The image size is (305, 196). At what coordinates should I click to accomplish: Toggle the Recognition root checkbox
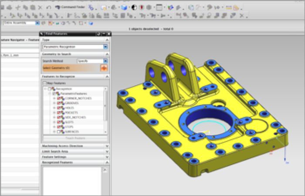click(49, 89)
